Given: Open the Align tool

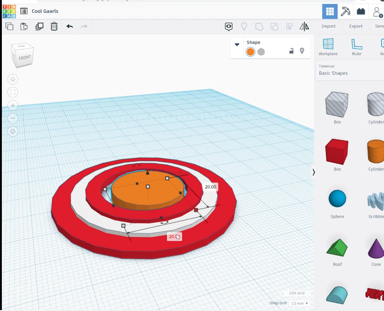Looking at the screenshot, I should [289, 27].
